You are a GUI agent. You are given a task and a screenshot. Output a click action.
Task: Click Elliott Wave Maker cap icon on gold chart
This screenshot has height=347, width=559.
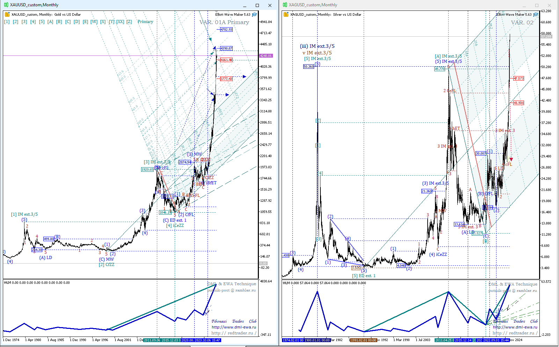[254, 15]
